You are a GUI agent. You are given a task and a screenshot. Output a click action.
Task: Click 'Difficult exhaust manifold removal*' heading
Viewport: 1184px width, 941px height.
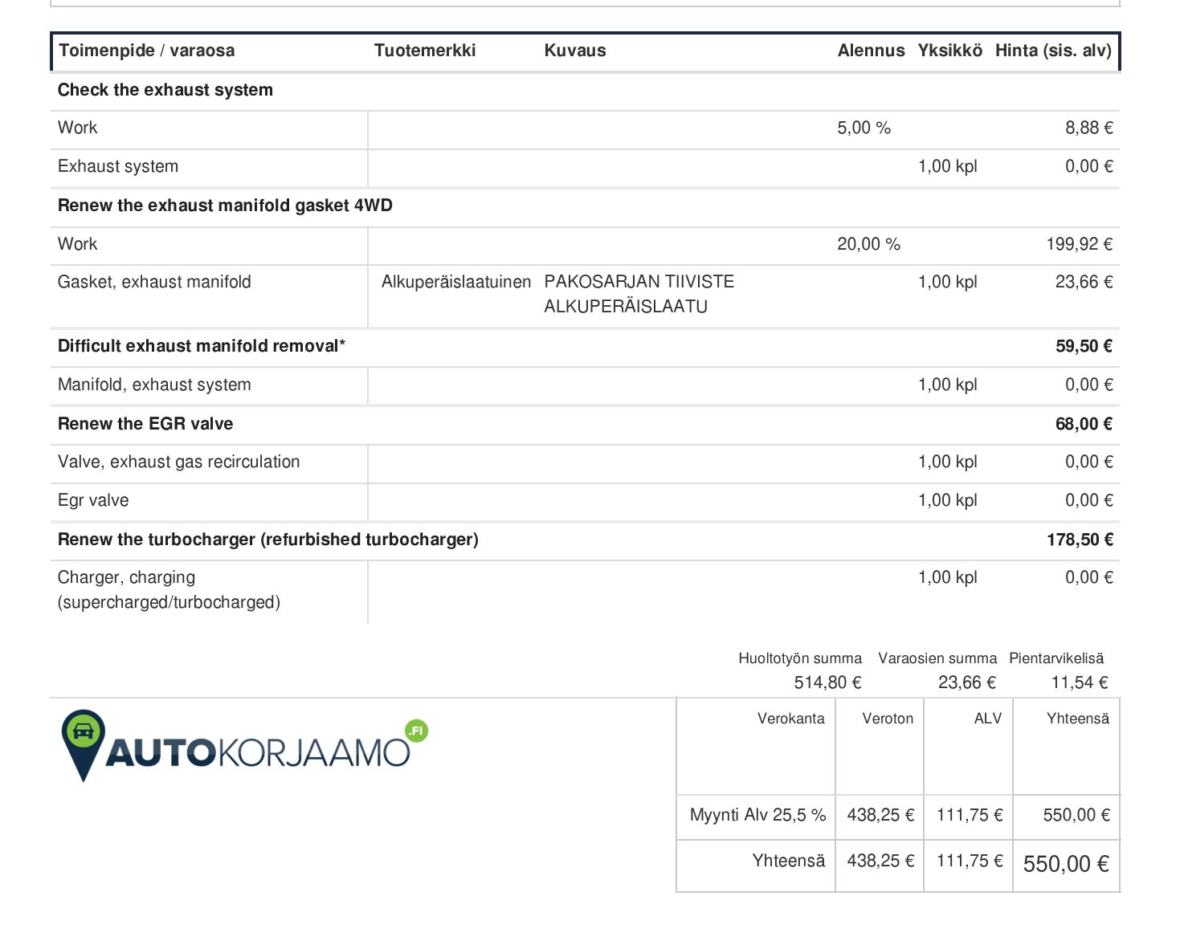coord(202,346)
